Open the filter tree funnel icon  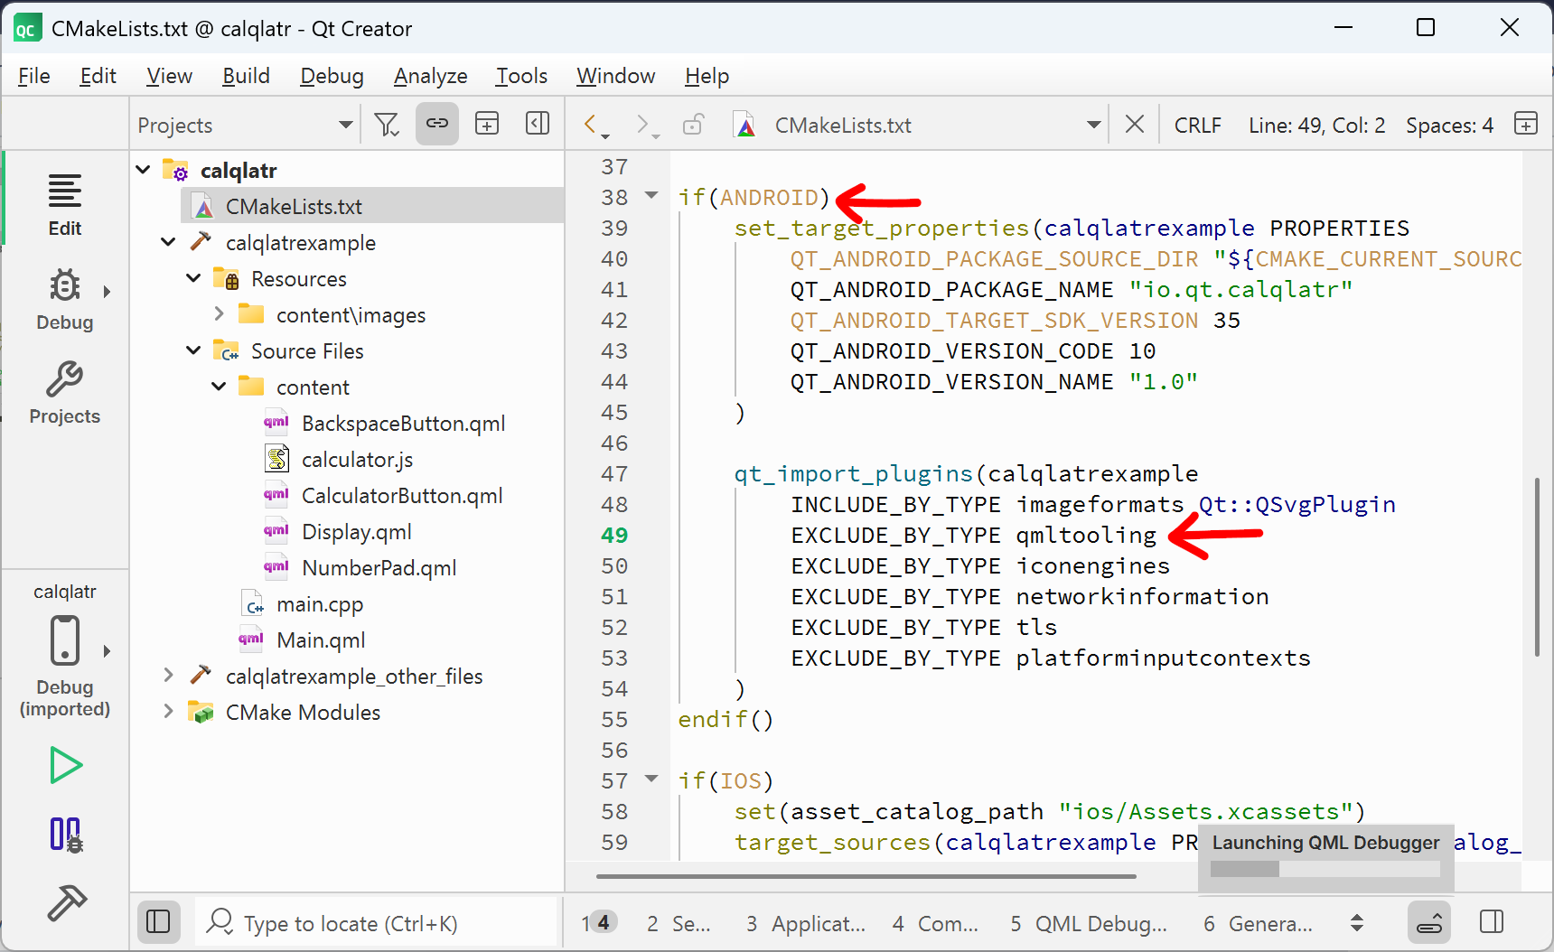pyautogui.click(x=387, y=125)
